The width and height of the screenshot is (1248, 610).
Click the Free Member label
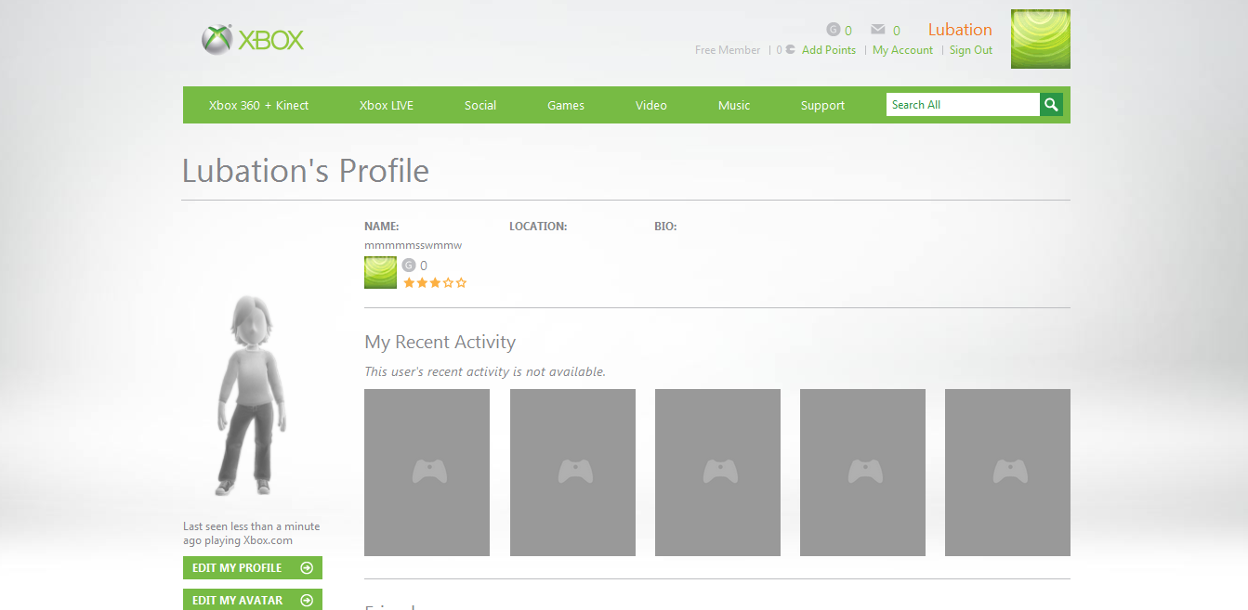[x=728, y=50]
